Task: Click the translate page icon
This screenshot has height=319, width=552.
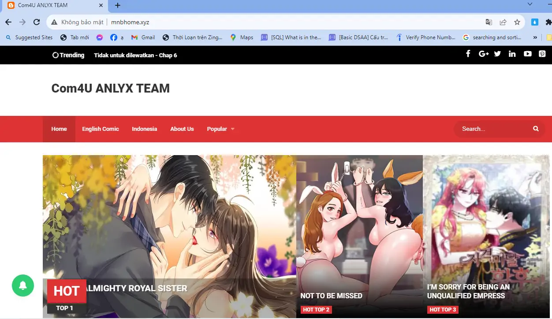Action: coord(489,22)
